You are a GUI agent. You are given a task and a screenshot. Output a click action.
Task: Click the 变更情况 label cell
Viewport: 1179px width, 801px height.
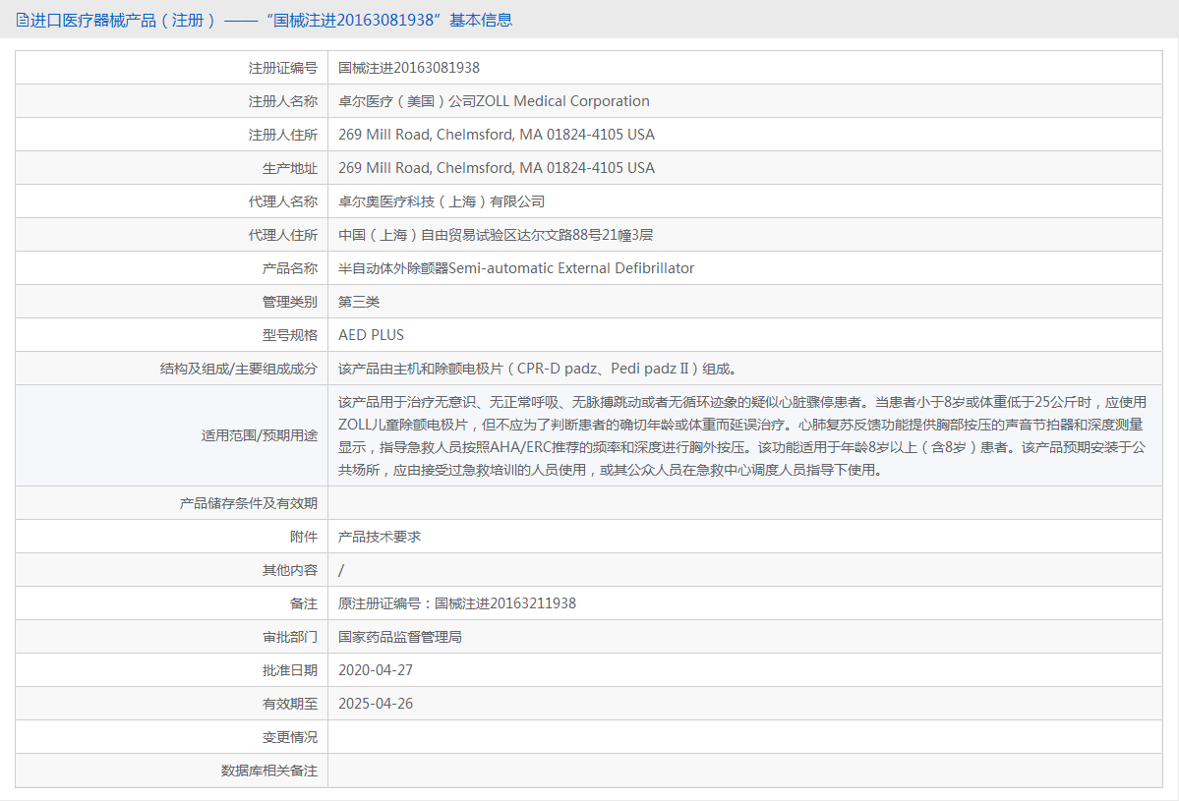171,737
